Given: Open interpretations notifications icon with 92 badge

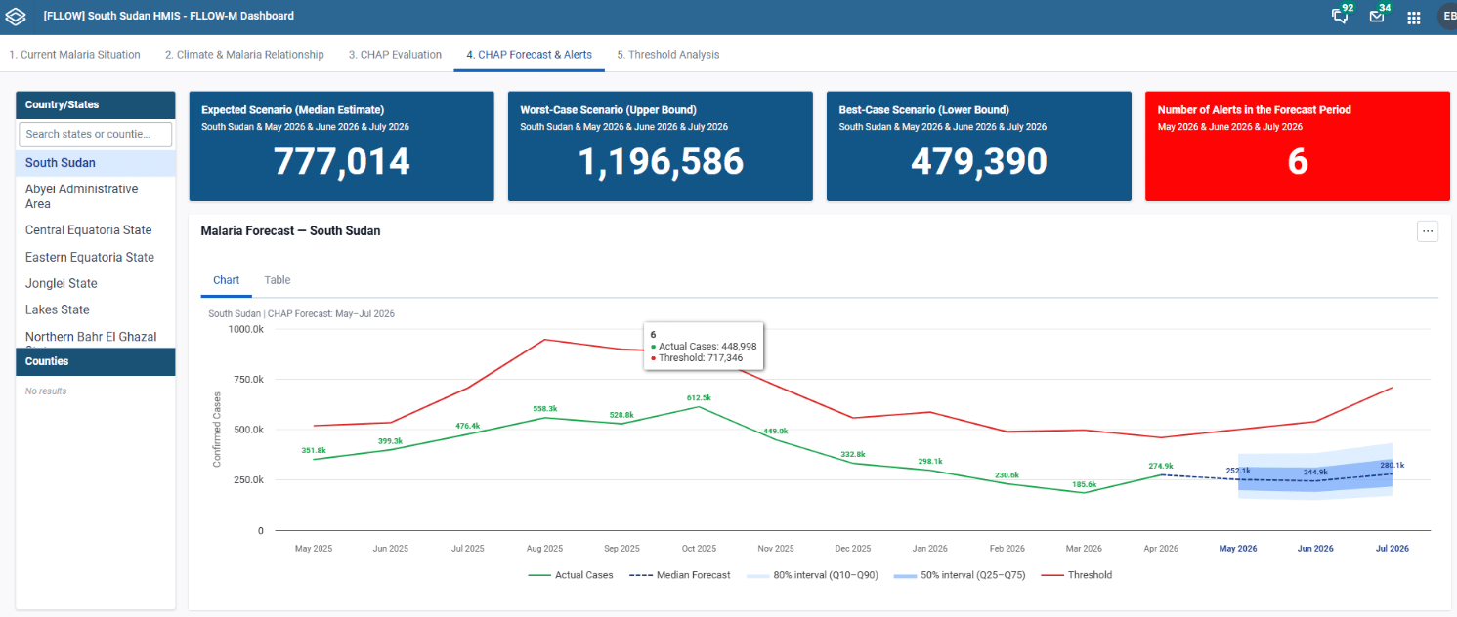Looking at the screenshot, I should (1341, 16).
